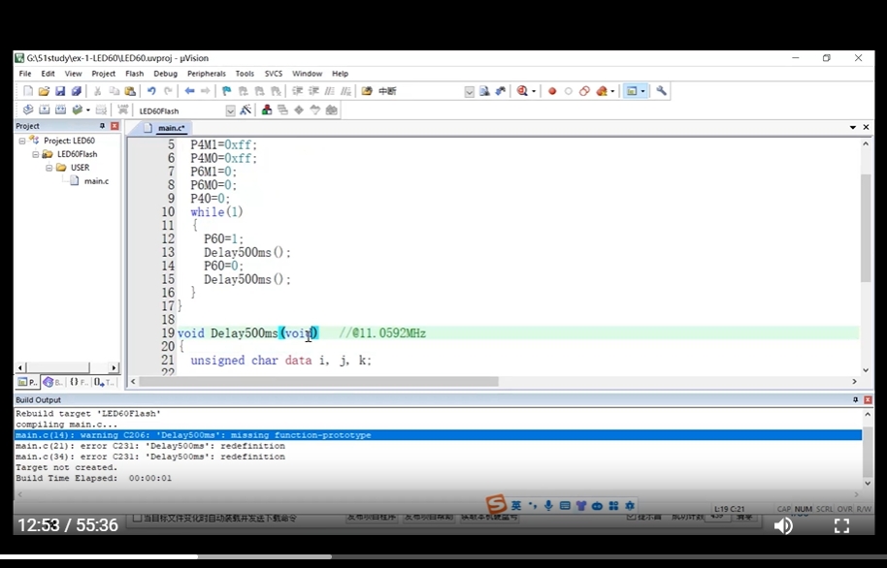Open the Flash menu
The height and width of the screenshot is (568, 887).
tap(135, 74)
